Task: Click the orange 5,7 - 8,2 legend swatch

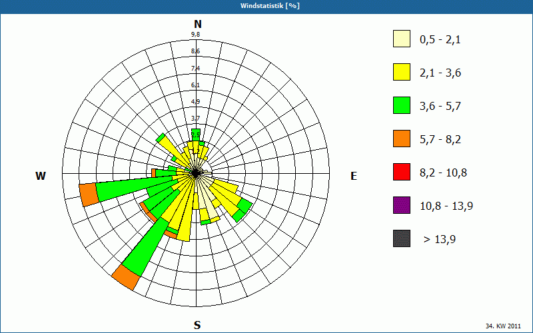Action: tap(402, 139)
